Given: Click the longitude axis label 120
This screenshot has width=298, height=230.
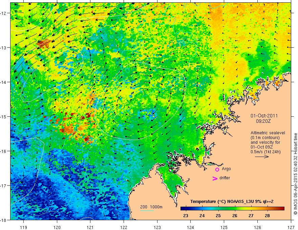Looking at the screenshot, I should click(x=57, y=227).
